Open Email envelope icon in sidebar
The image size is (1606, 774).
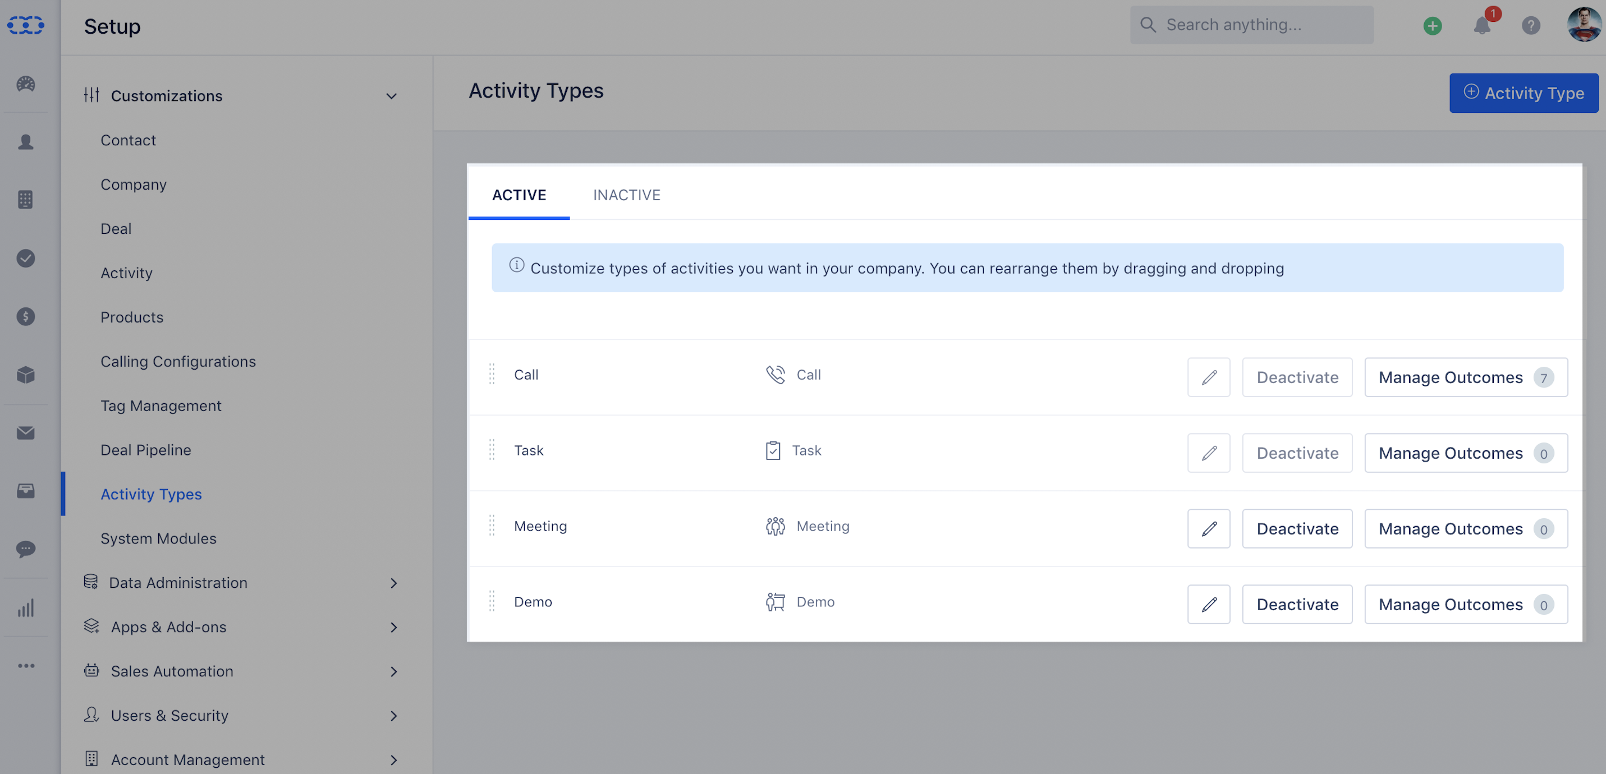tap(26, 432)
